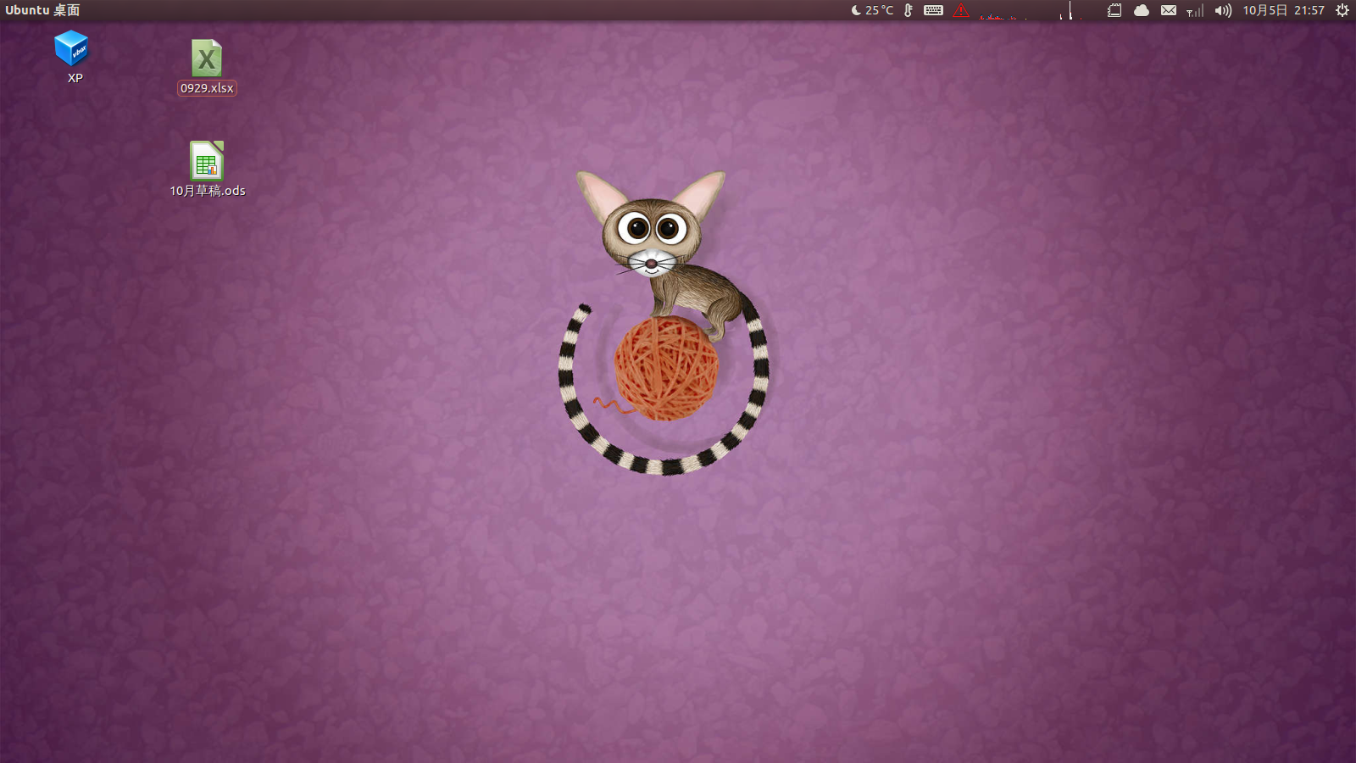Screen dimensions: 1356x763
Task: Open the keyboard input method indicator
Action: 933,10
